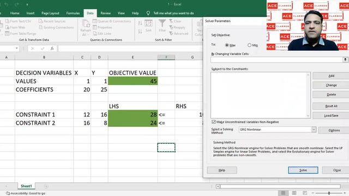Expand the solving method dropdown
This screenshot has width=349, height=196.
coord(314,130)
